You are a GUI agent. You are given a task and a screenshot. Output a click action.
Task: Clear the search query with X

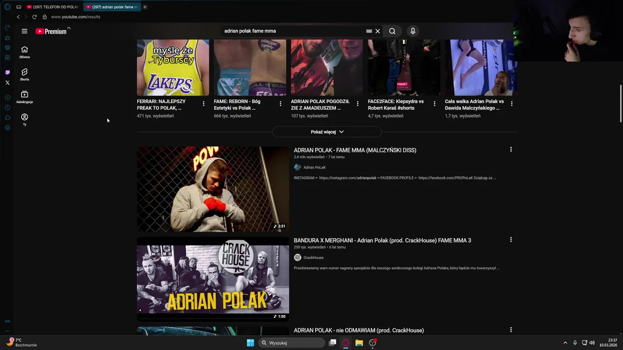(378, 31)
